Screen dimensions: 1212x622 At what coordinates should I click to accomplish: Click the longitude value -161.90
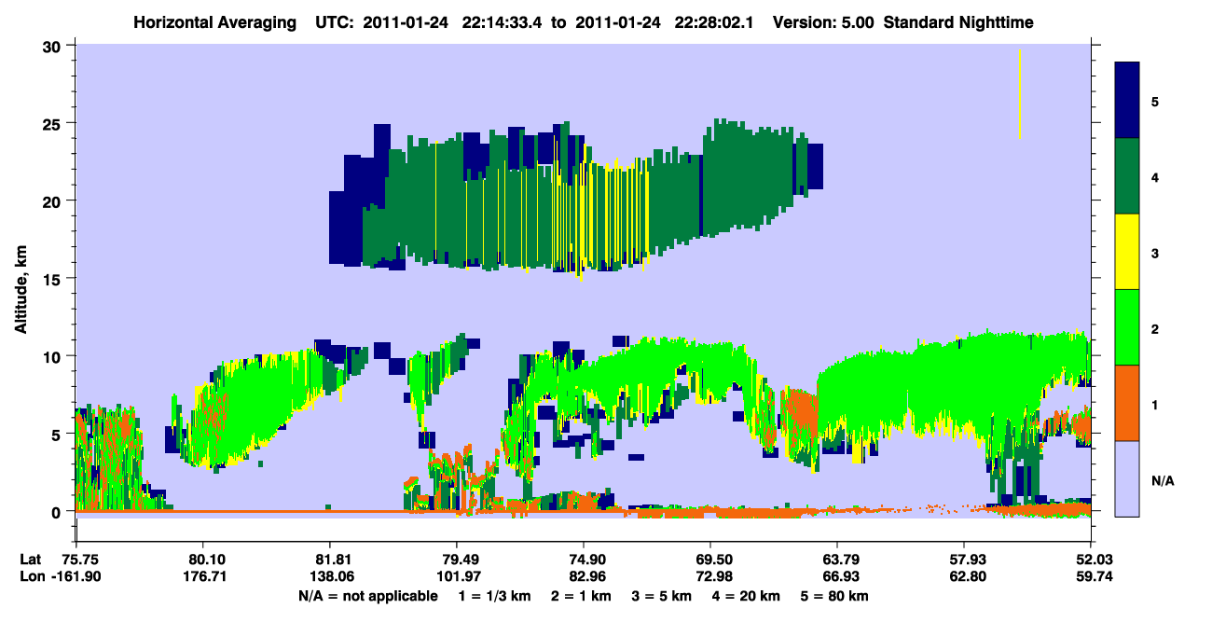[x=75, y=576]
